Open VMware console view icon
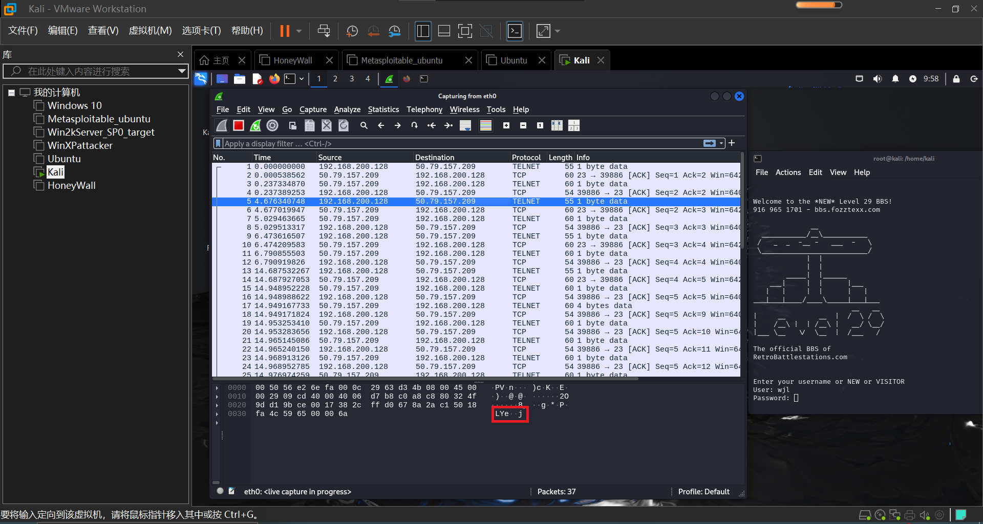983x524 pixels. tap(515, 31)
